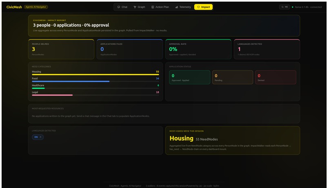Click the Healthcare value 6
The height and width of the screenshot is (188, 329).
158,85
